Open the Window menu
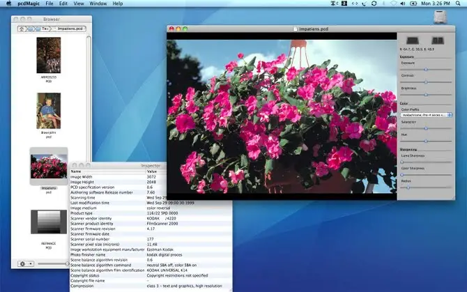Viewport: 467px width, 292px height. 98,3
